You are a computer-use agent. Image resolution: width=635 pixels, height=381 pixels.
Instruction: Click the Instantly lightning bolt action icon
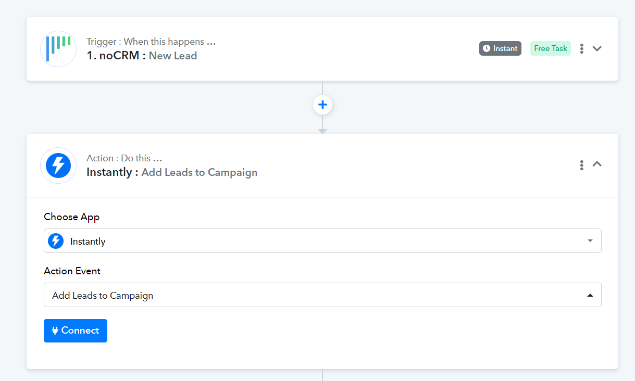[x=58, y=166]
